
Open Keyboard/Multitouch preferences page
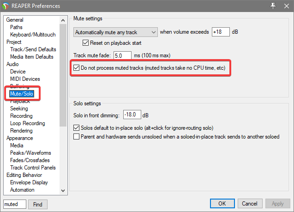[33, 35]
